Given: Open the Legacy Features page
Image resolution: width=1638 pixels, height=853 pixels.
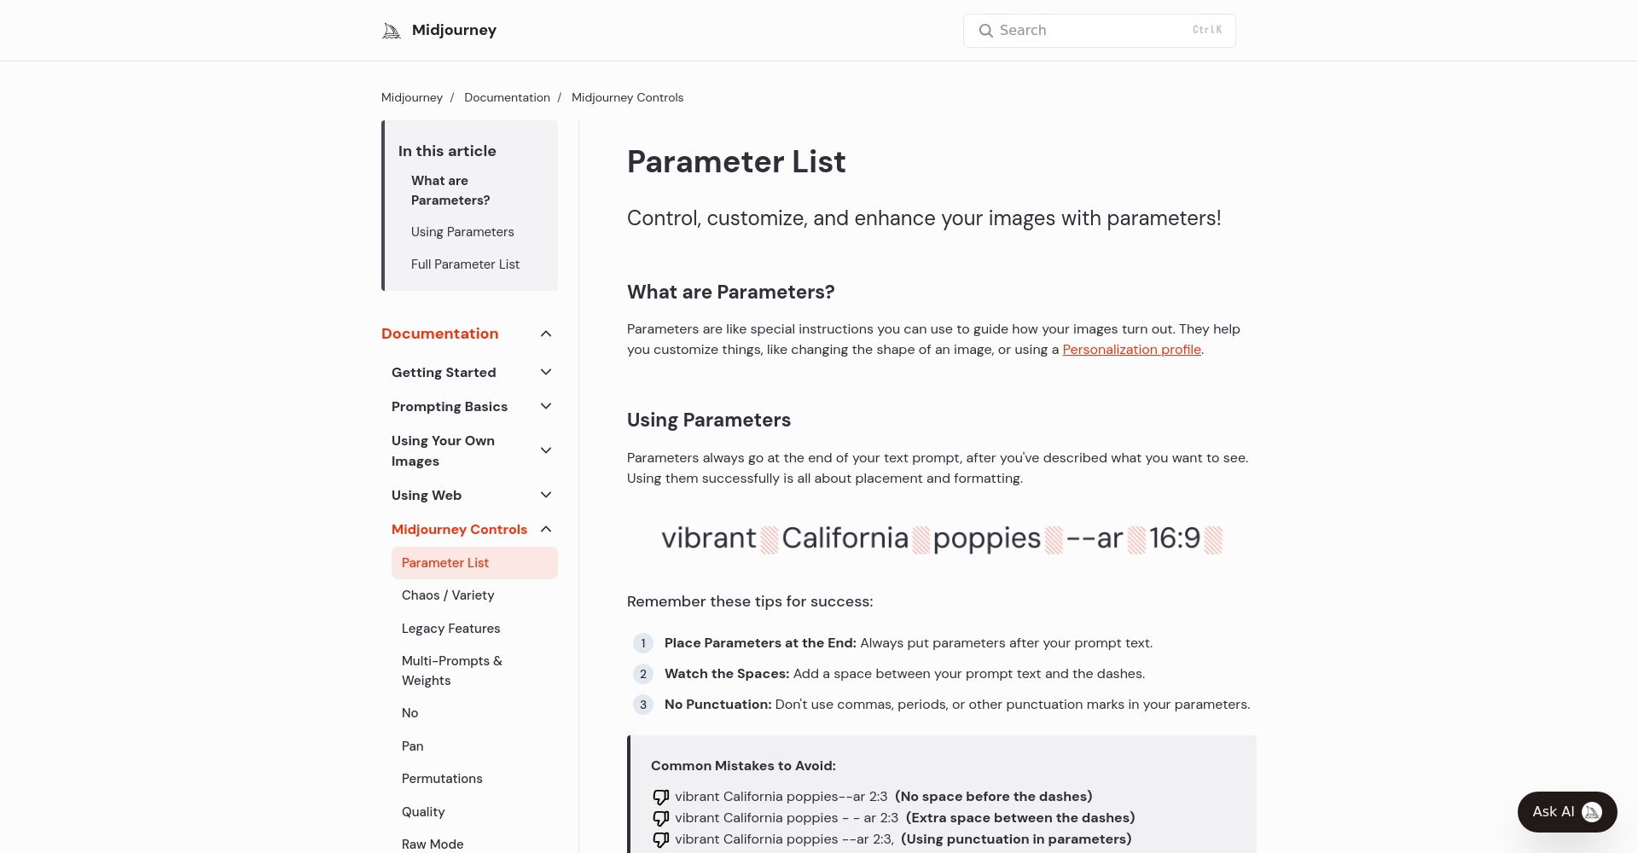Looking at the screenshot, I should (450, 629).
